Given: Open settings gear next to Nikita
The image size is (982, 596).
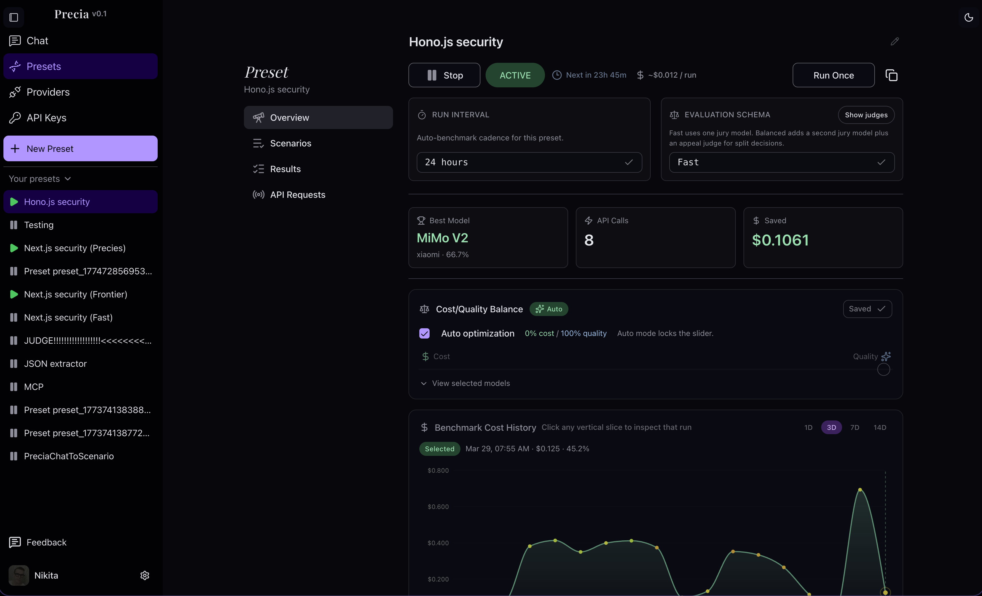Looking at the screenshot, I should click(145, 575).
